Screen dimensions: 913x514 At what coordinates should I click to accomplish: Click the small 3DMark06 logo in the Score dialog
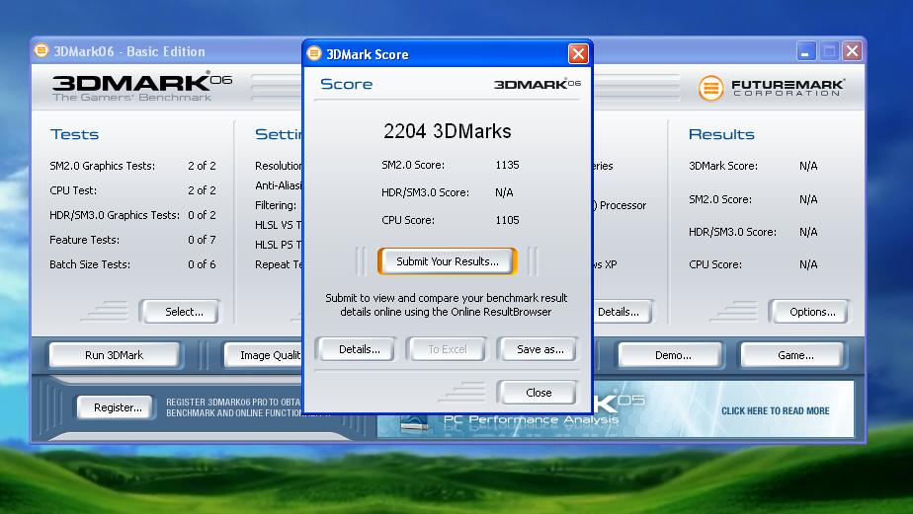(x=537, y=84)
